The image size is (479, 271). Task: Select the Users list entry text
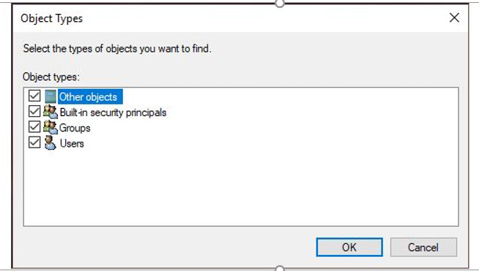(x=72, y=144)
